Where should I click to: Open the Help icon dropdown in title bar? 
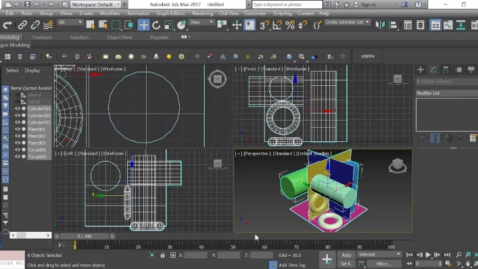click(425, 5)
